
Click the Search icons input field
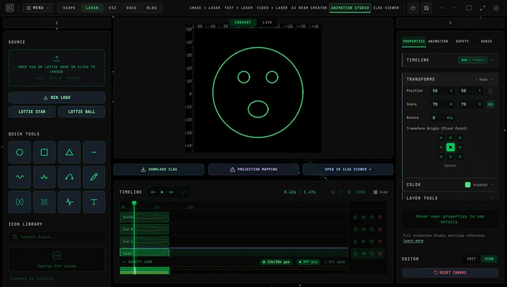[57, 237]
